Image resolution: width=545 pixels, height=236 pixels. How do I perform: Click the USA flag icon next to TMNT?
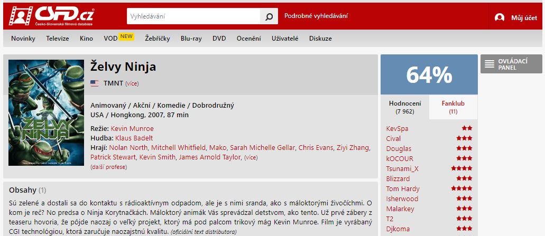point(95,83)
